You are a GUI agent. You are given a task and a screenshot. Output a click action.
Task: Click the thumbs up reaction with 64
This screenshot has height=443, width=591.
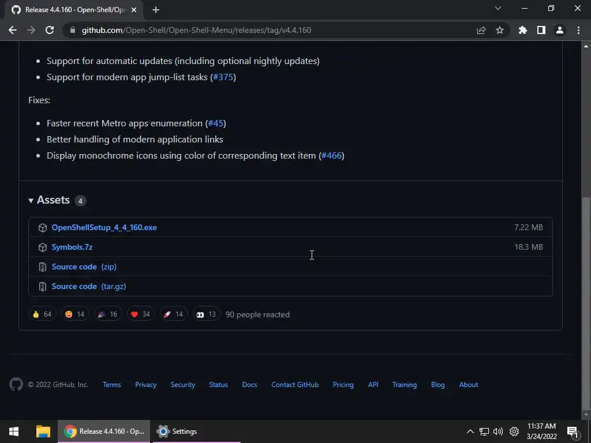click(x=42, y=314)
